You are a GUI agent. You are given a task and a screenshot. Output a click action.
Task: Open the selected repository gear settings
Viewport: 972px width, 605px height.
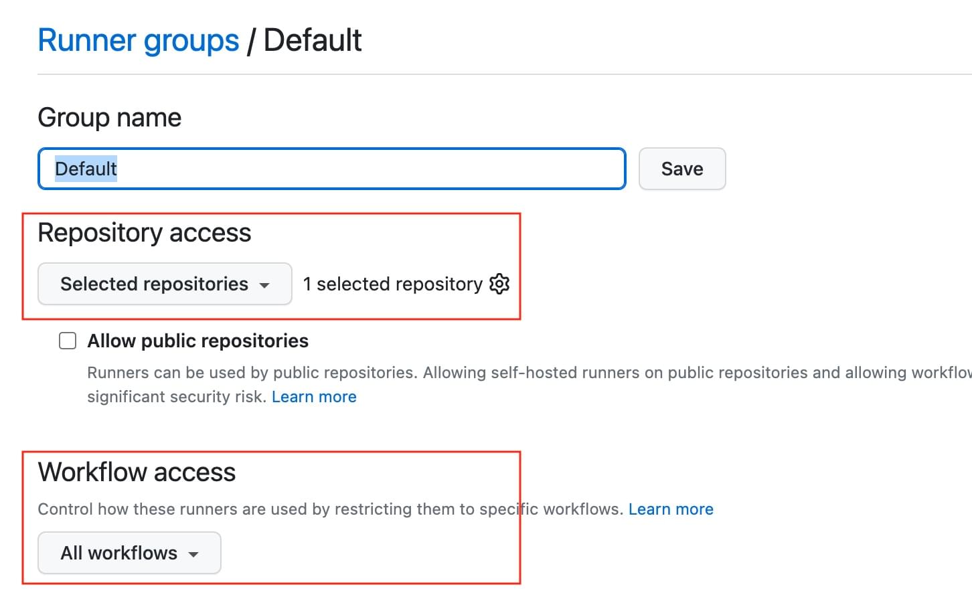499,284
